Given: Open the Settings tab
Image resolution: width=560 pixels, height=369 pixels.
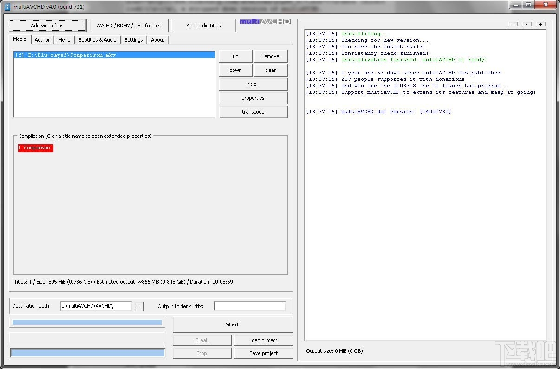Looking at the screenshot, I should tap(134, 40).
